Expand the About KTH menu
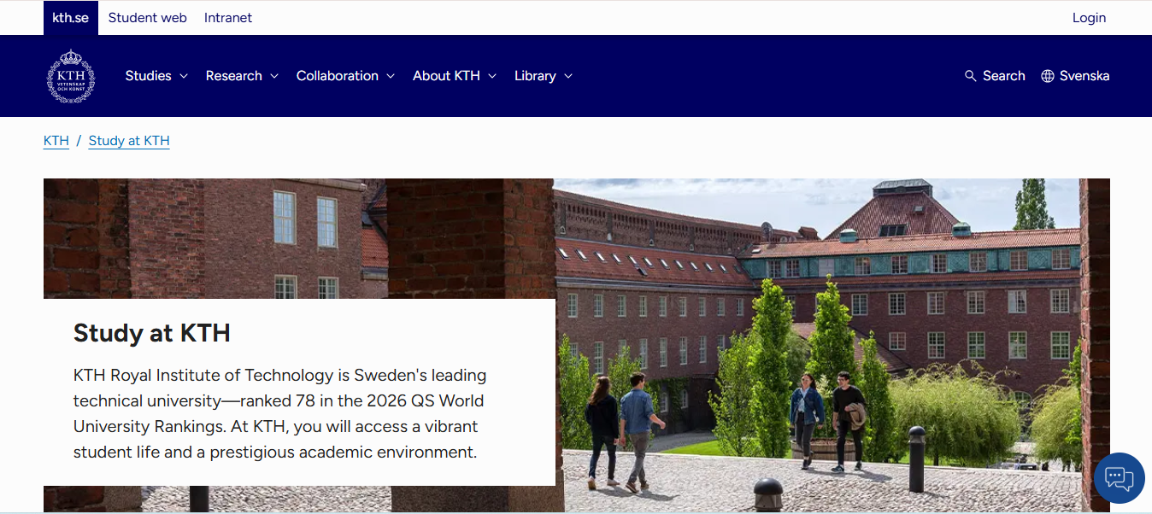The height and width of the screenshot is (514, 1152). click(447, 75)
